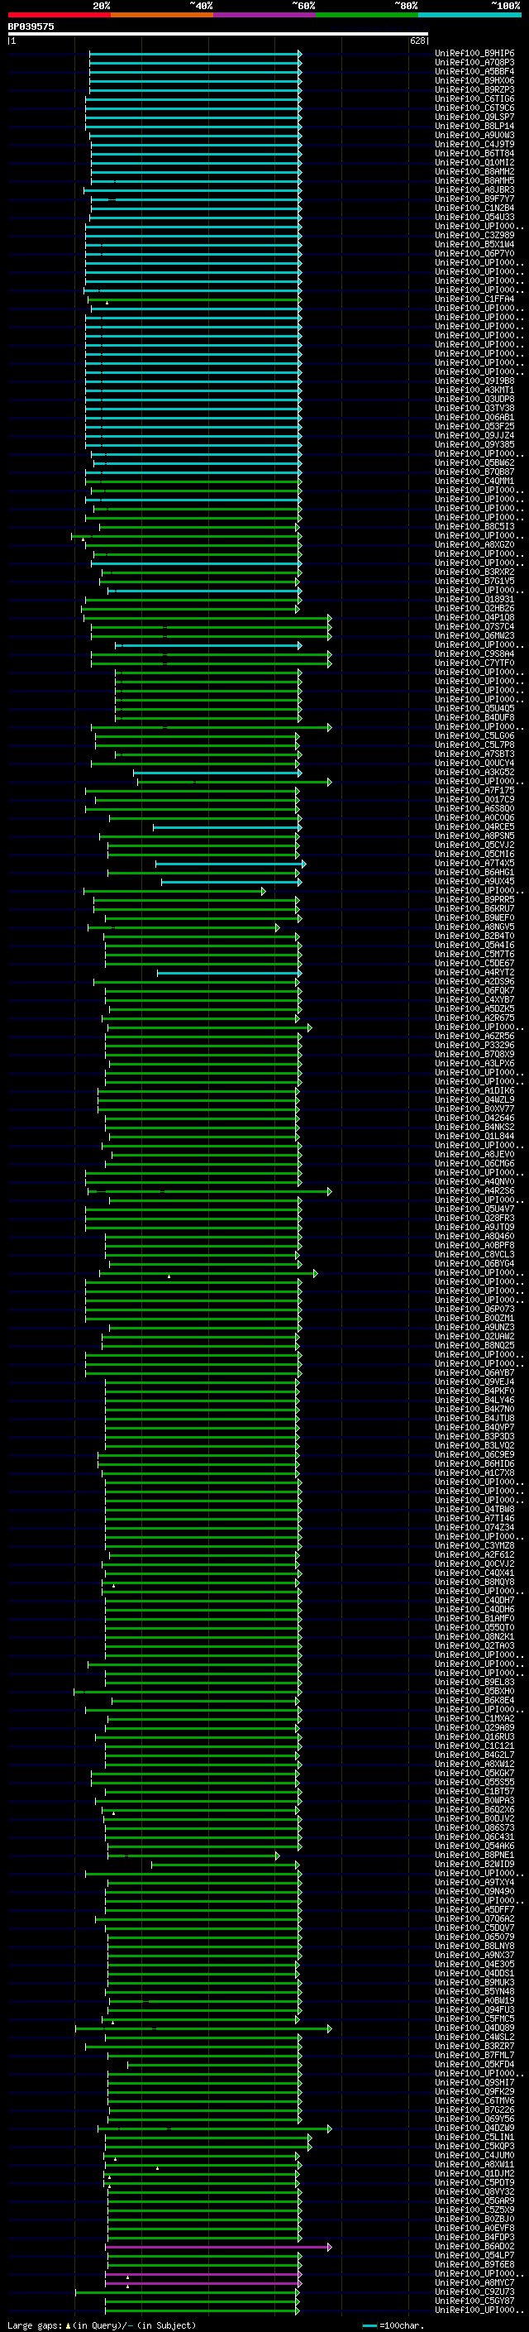Select label UniRef100_Q3UDP8
The width and height of the screenshot is (529, 2332).
[474, 400]
